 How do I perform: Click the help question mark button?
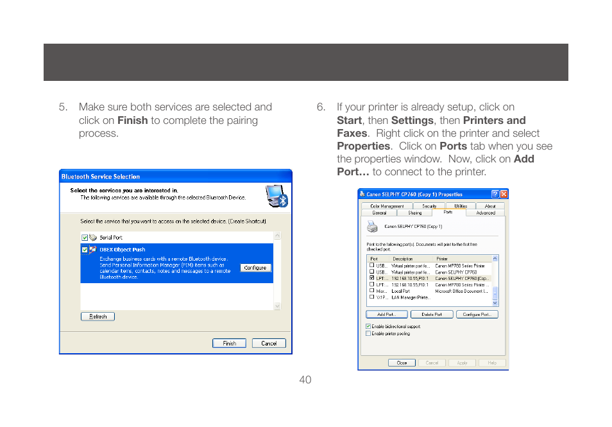click(495, 194)
